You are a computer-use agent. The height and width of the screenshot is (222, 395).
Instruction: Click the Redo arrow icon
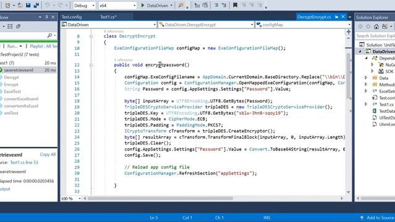(60, 6)
